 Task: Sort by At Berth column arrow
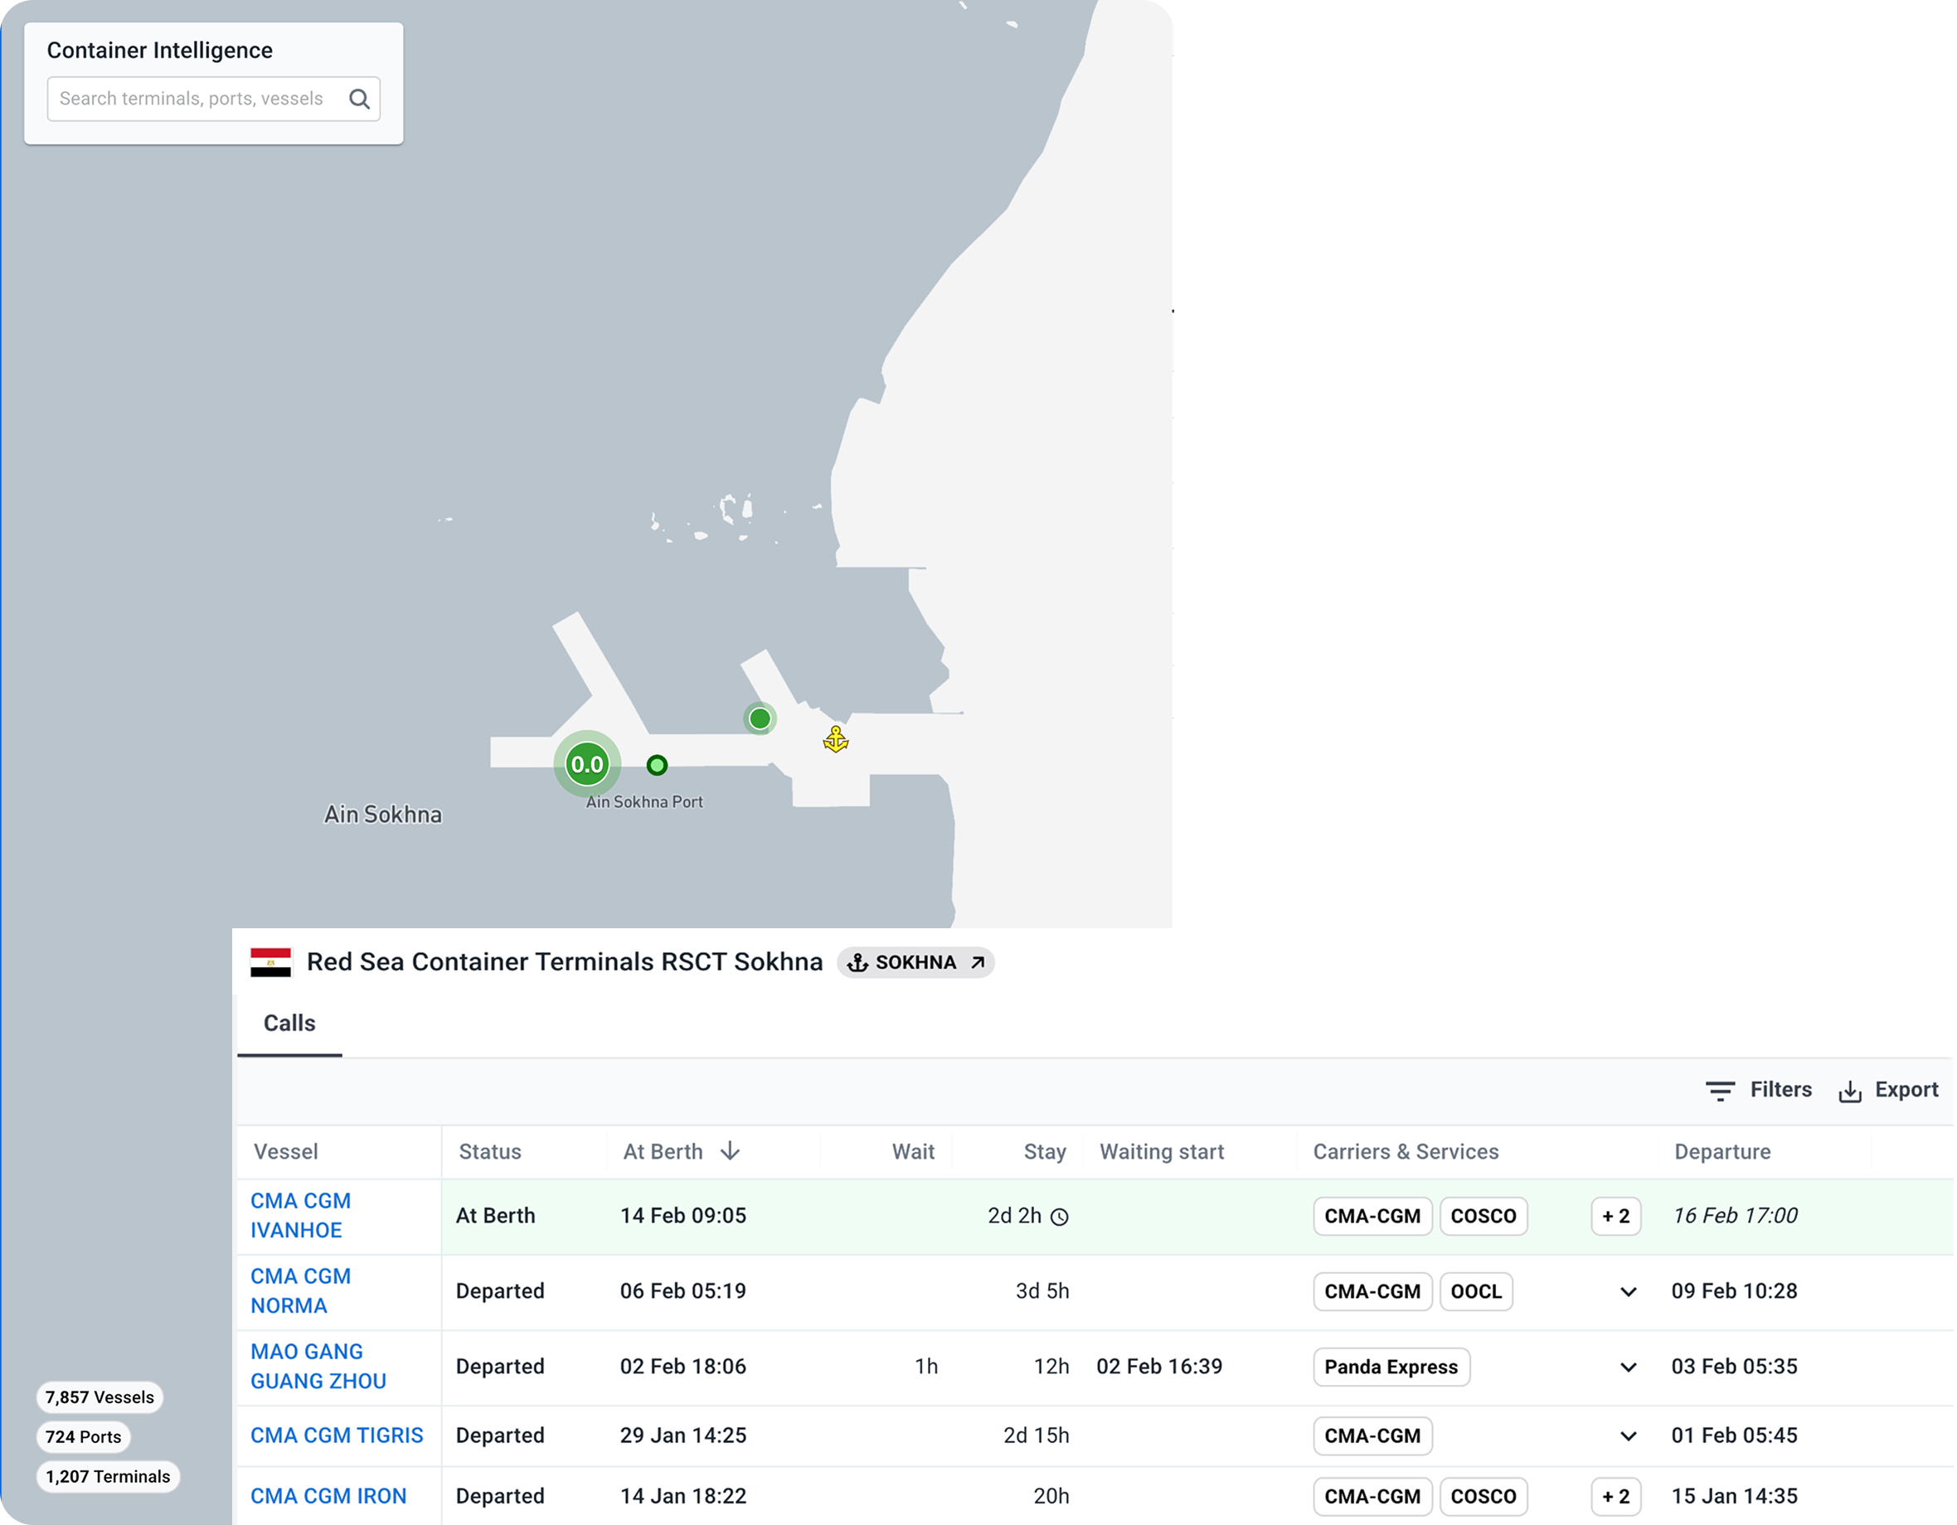coord(731,1151)
